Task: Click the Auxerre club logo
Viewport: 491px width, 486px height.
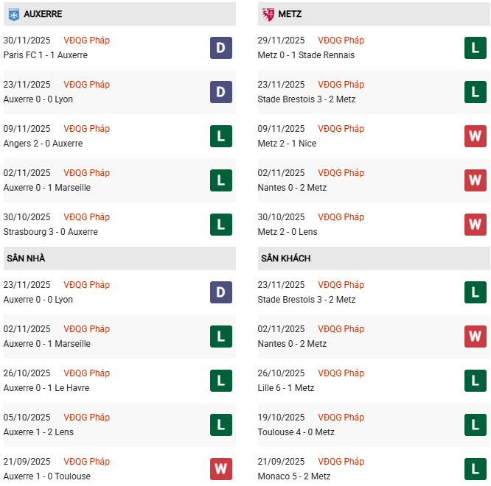Action: tap(13, 14)
